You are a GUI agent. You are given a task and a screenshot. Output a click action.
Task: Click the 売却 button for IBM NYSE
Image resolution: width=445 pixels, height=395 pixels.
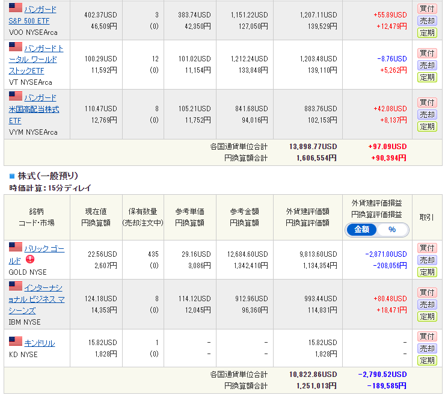427,304
